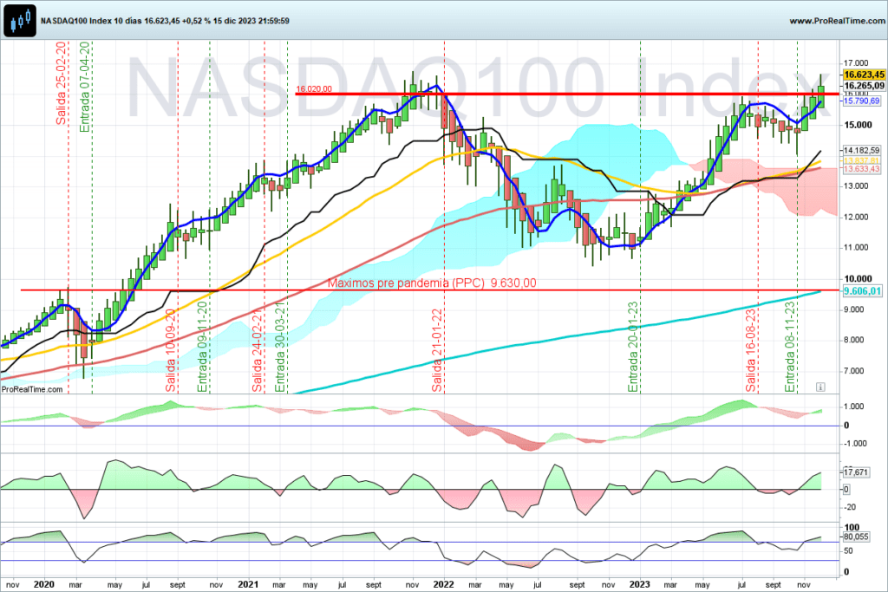Select the Entrada 09-11-20 vertical marker
The image size is (888, 592).
(203, 347)
